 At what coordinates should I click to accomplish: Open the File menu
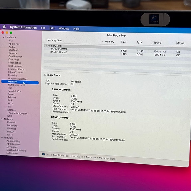(x=43, y=28)
